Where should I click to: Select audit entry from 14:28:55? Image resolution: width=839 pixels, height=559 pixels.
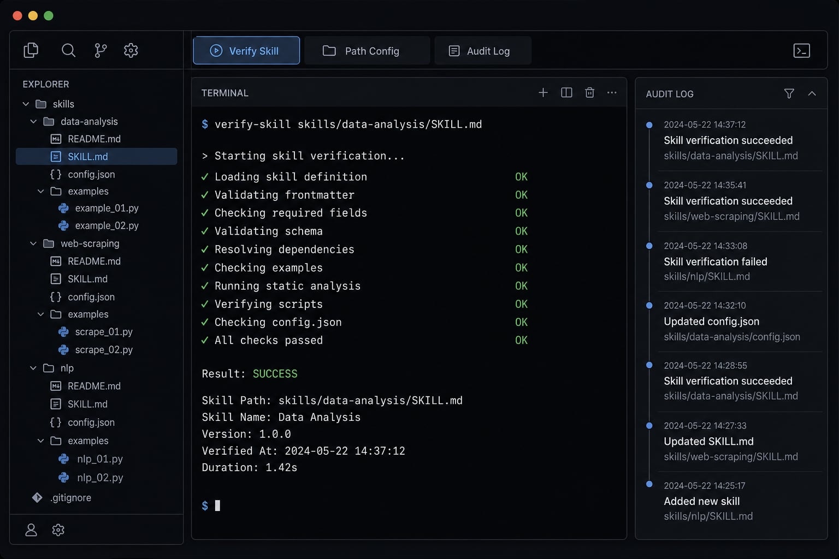tap(732, 381)
